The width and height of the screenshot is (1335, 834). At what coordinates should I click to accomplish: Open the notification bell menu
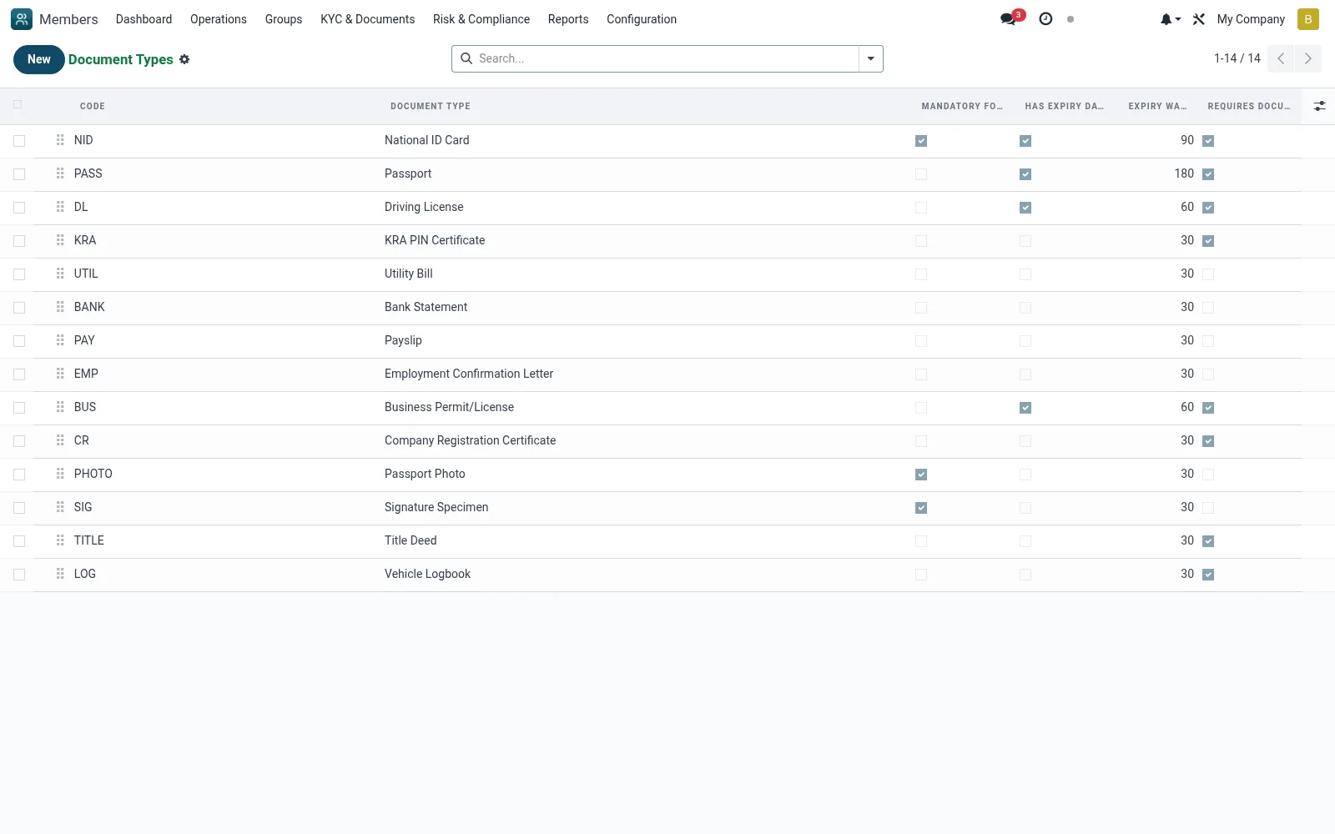(x=1170, y=19)
